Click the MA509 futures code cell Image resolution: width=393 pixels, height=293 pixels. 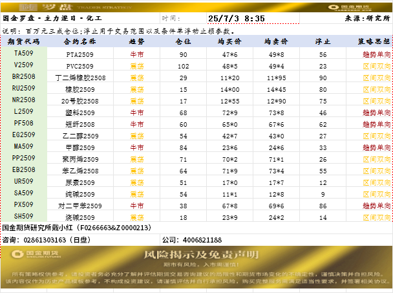tap(24, 146)
